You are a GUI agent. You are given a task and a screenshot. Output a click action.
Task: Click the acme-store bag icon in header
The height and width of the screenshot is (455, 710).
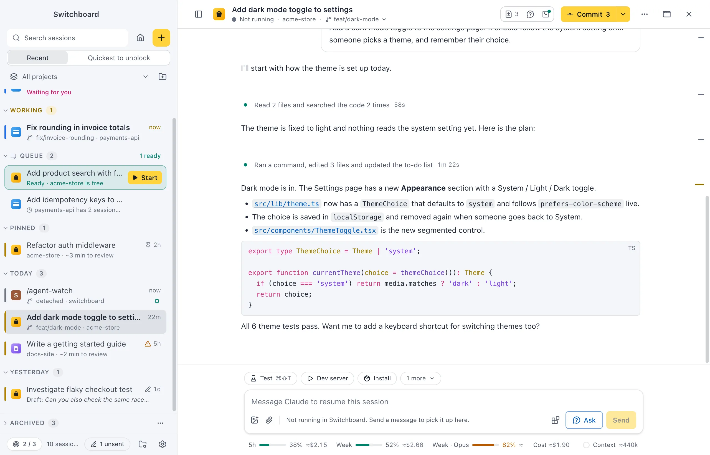(x=219, y=14)
